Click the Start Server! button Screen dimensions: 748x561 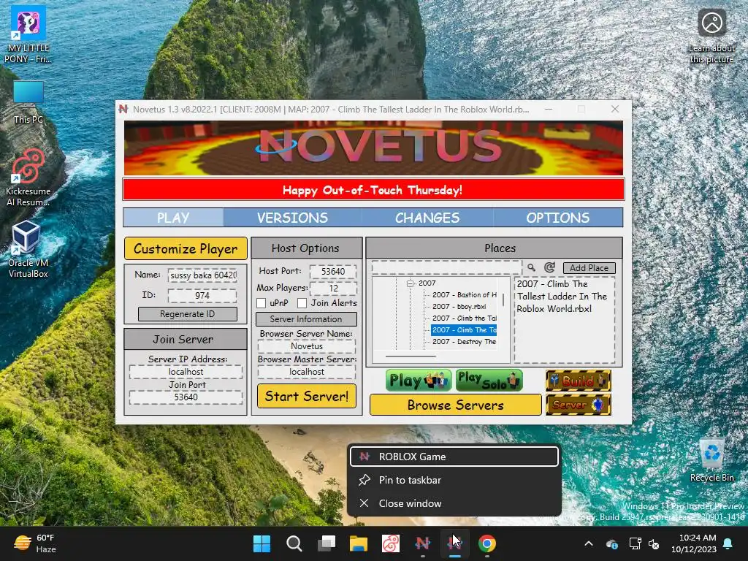point(307,396)
